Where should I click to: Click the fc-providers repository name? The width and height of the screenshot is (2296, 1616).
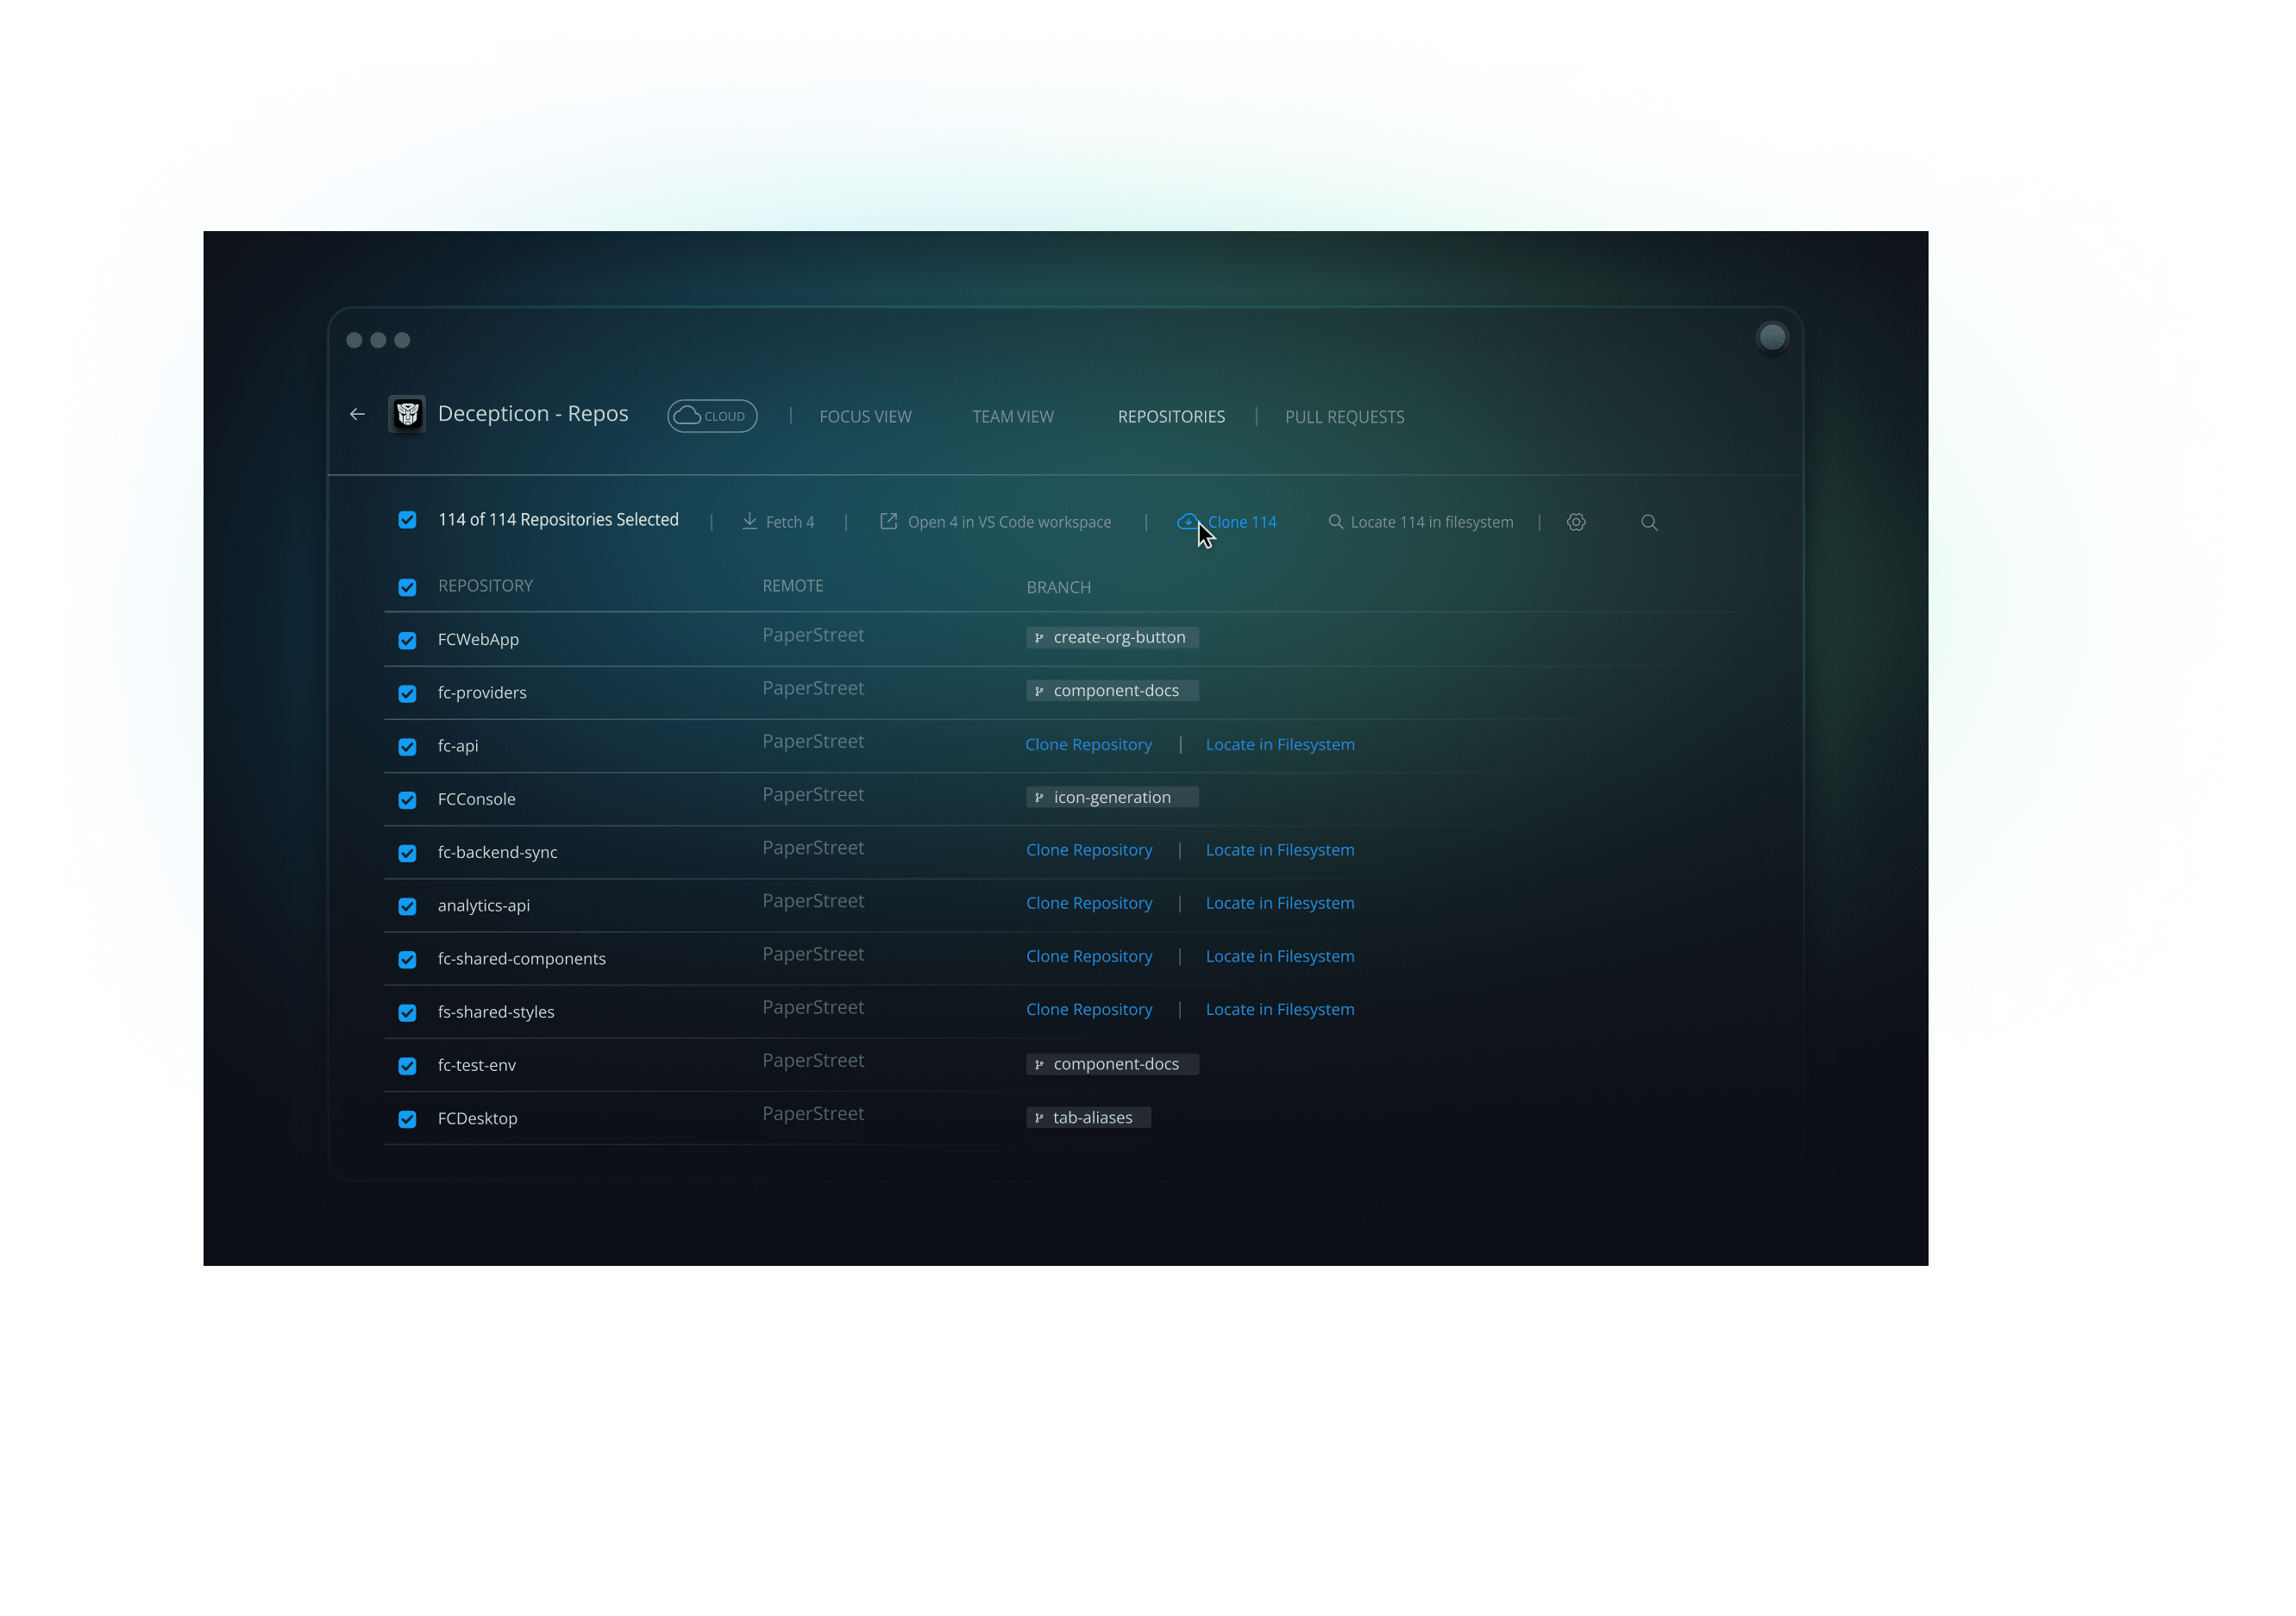pyautogui.click(x=482, y=692)
